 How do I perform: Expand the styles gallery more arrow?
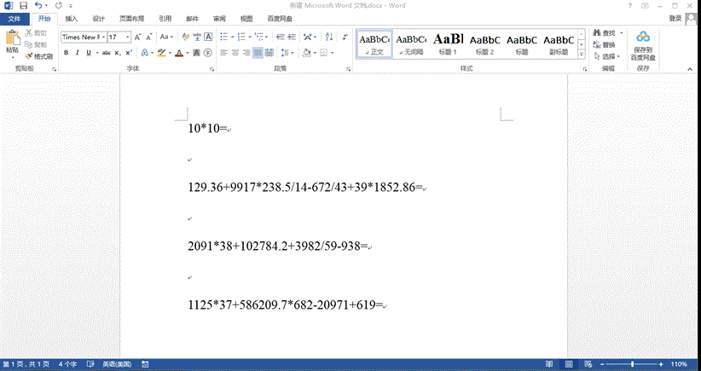click(x=582, y=55)
